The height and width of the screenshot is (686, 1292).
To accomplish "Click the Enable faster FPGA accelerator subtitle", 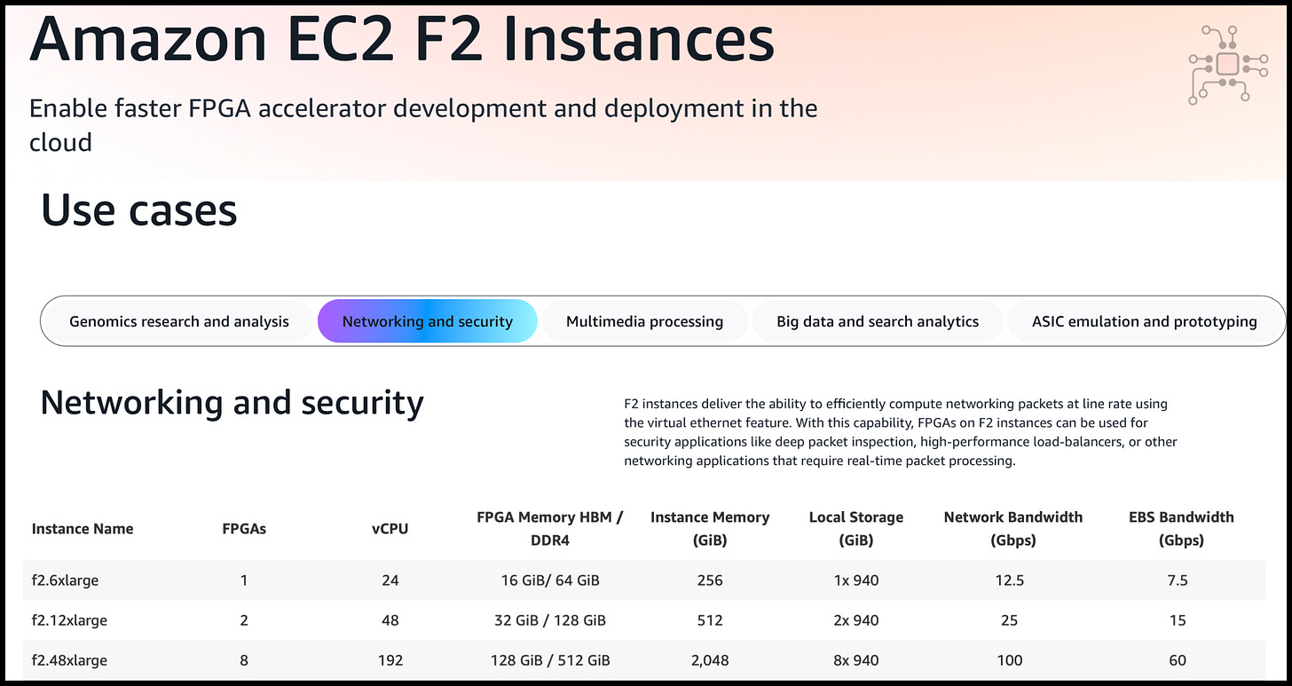I will tap(423, 125).
